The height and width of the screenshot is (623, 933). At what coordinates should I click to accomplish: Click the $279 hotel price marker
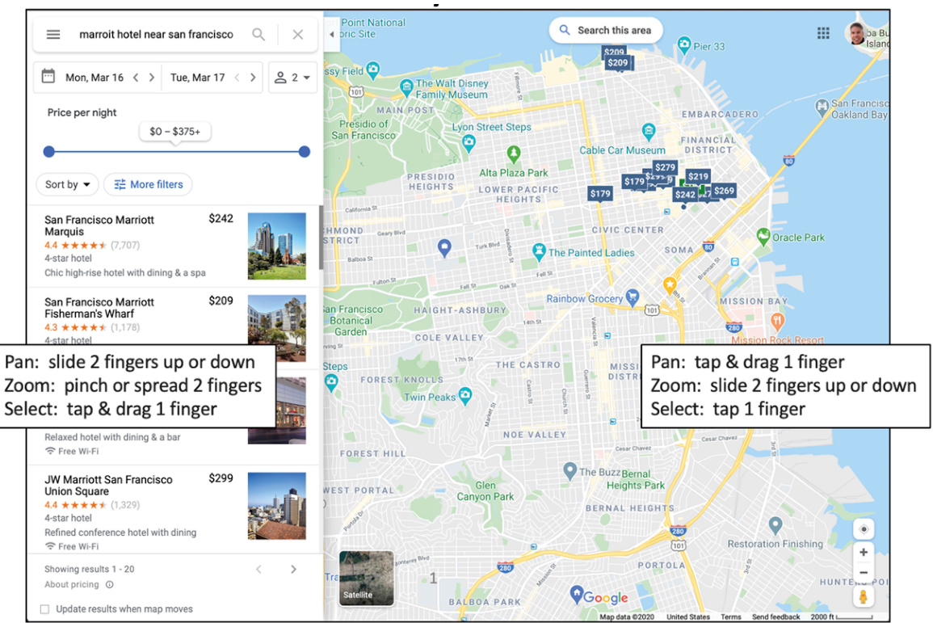[666, 168]
